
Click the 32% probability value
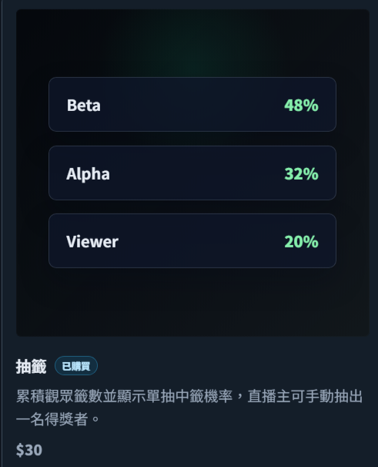301,173
